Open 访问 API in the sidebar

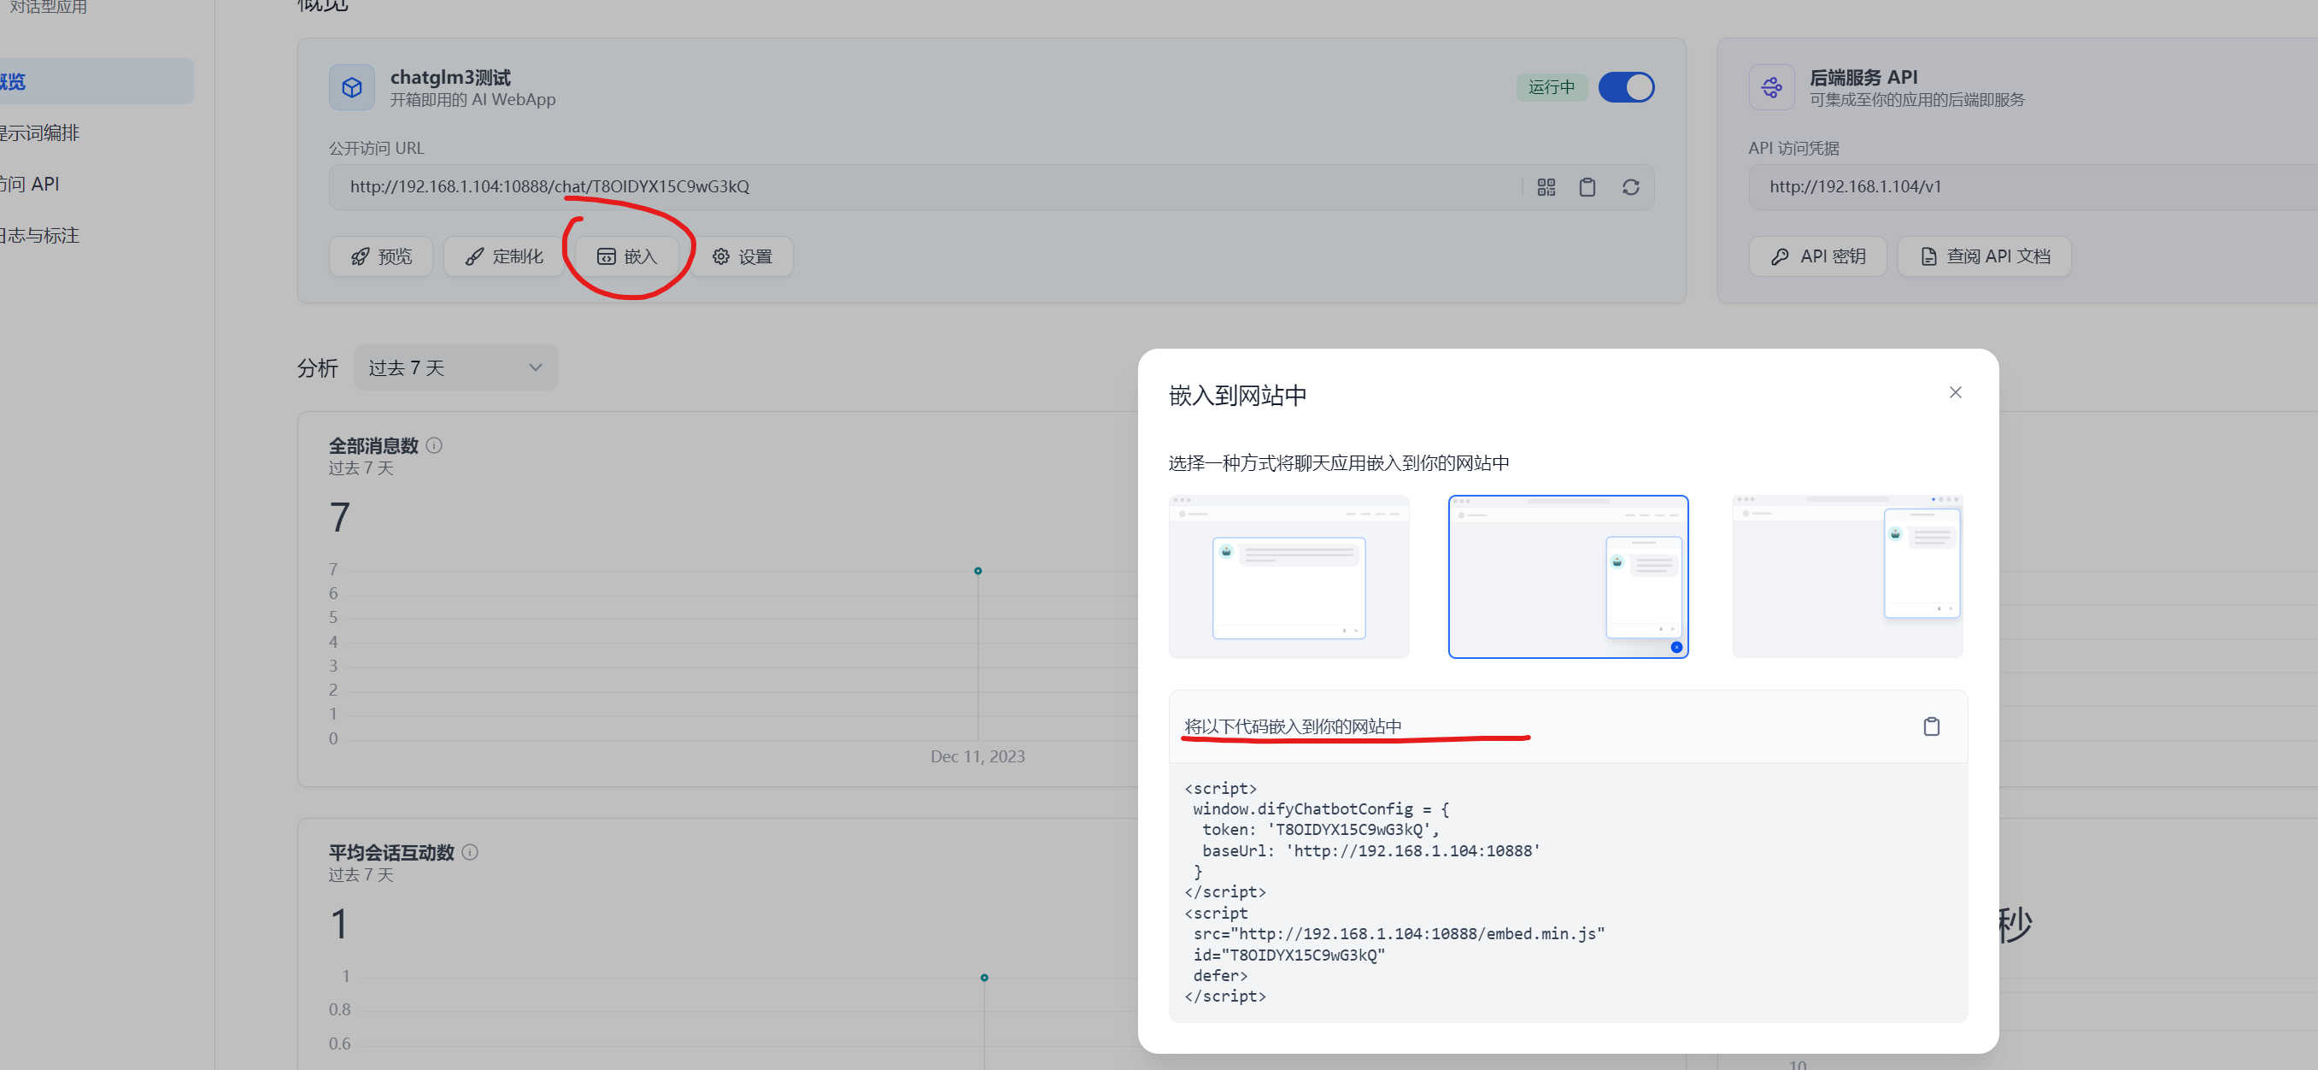(x=29, y=185)
